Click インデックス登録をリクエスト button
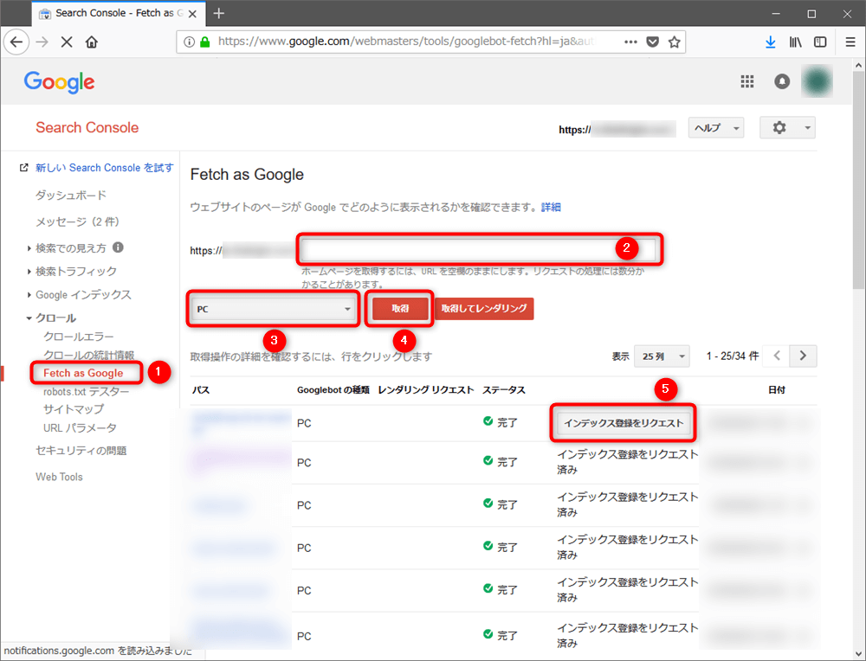This screenshot has width=866, height=661. click(624, 423)
